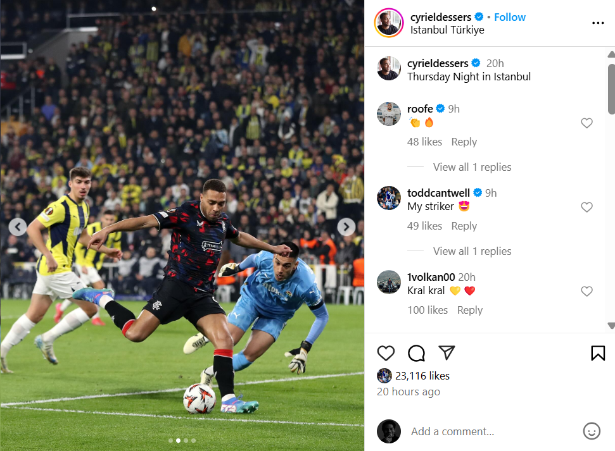The width and height of the screenshot is (615, 451).
Task: Go to the next photo with right arrow
Action: click(x=346, y=226)
